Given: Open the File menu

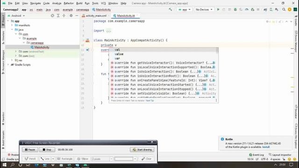Looking at the screenshot, I should (10, 3).
